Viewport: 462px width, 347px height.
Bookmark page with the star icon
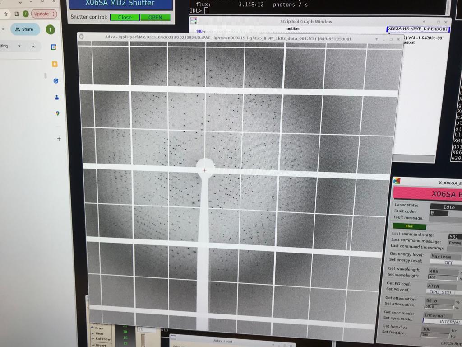[6, 14]
